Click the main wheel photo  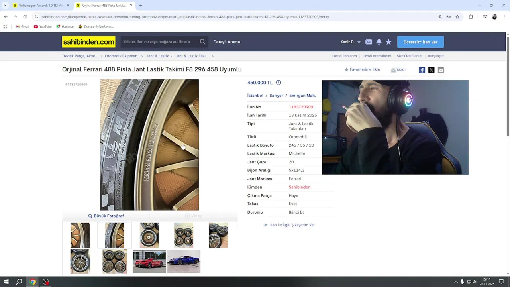(149, 145)
